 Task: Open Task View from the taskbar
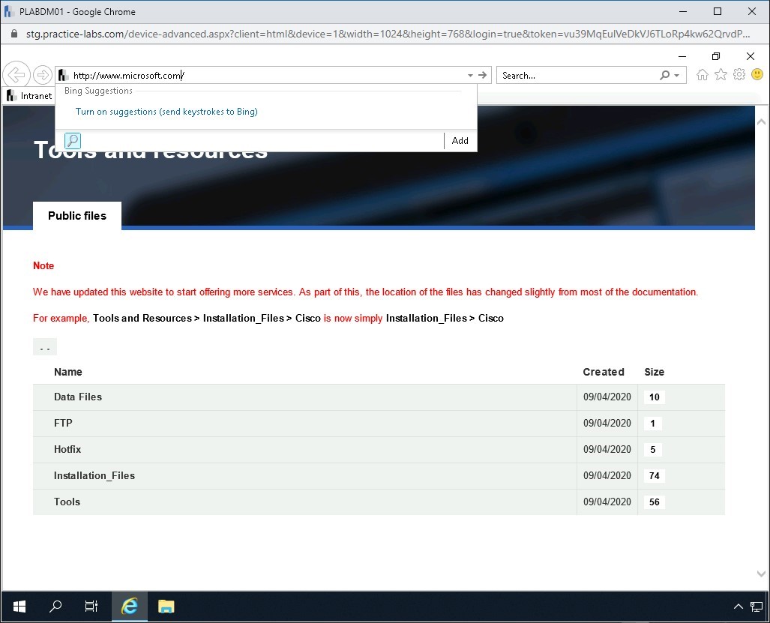91,607
